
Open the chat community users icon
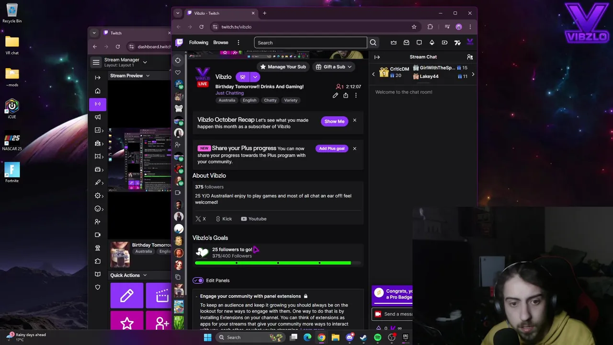click(x=470, y=57)
